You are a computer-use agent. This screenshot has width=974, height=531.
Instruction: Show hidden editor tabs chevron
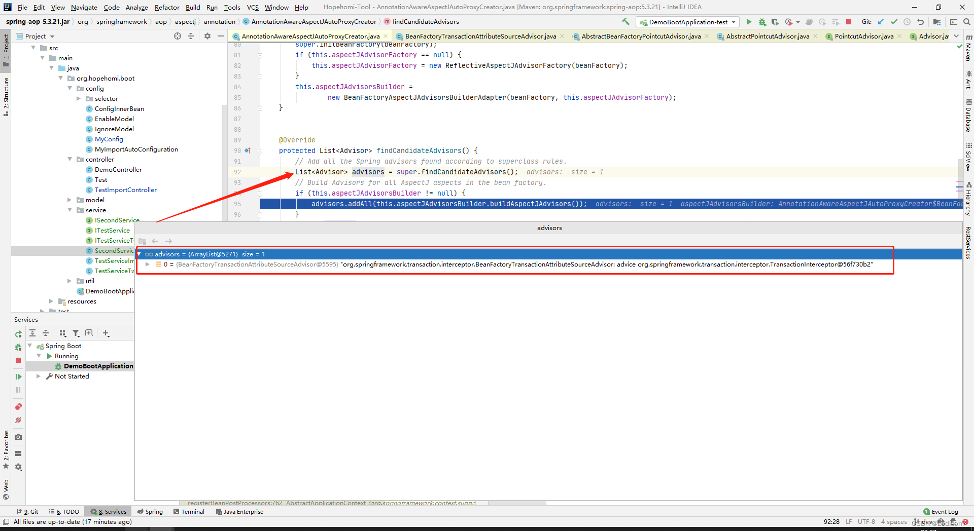tap(956, 36)
